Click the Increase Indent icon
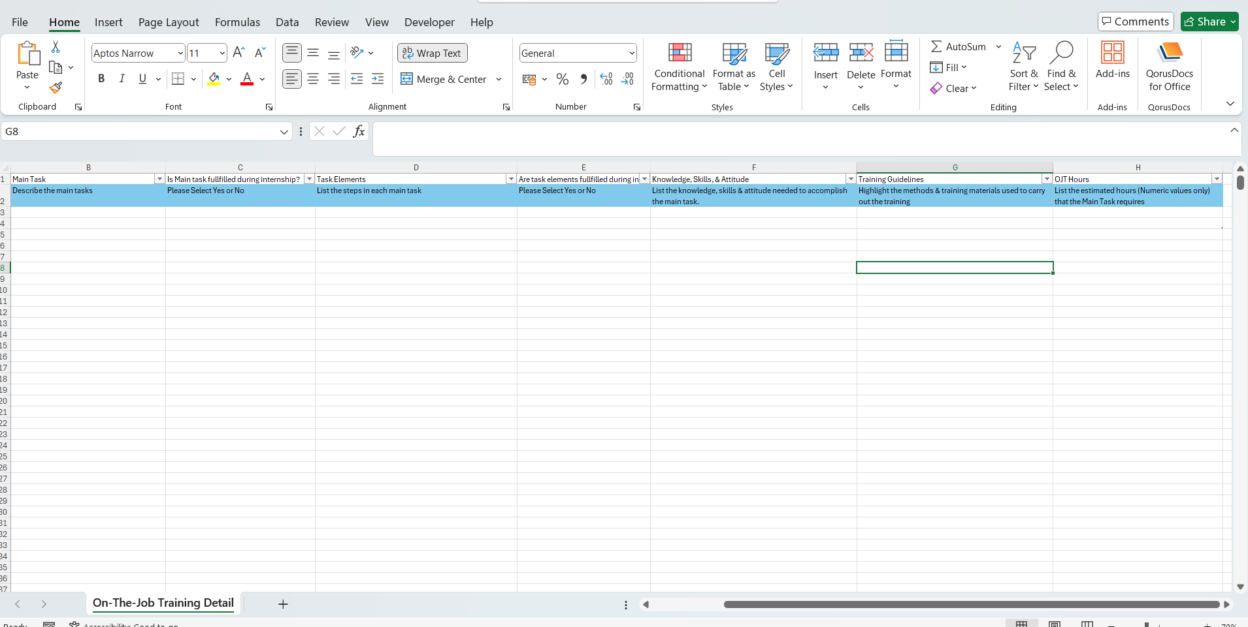 (378, 80)
